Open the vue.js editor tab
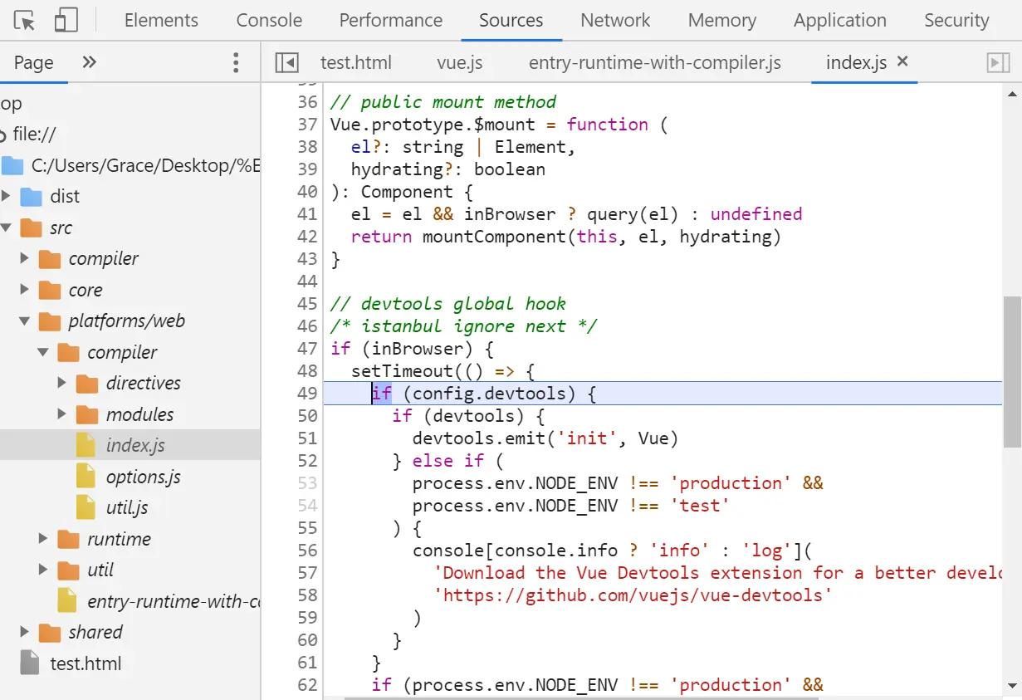Viewport: 1022px width, 700px height. [459, 62]
